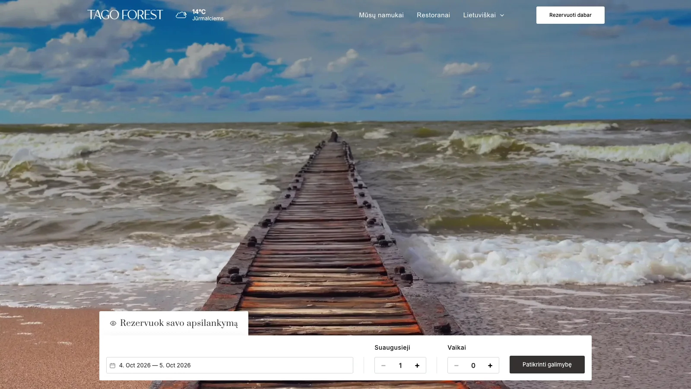Viewport: 691px width, 389px height.
Task: Decrease the Vaikai children count
Action: (456, 366)
